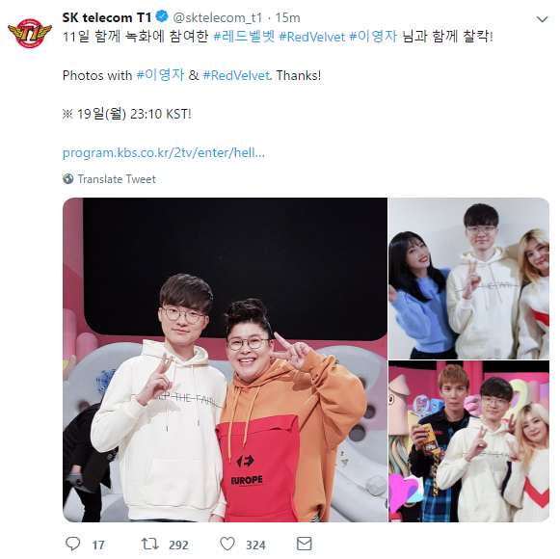The image size is (560, 559).
Task: Open the first-line #RedVelvet hashtag
Action: [x=311, y=37]
